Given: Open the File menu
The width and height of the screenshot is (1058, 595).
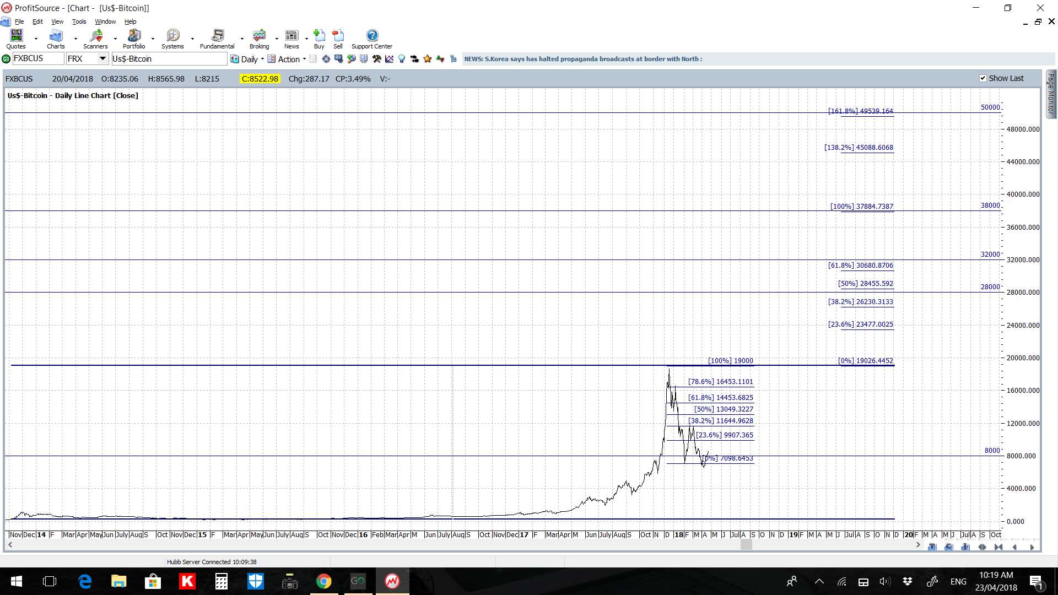Looking at the screenshot, I should click(19, 21).
